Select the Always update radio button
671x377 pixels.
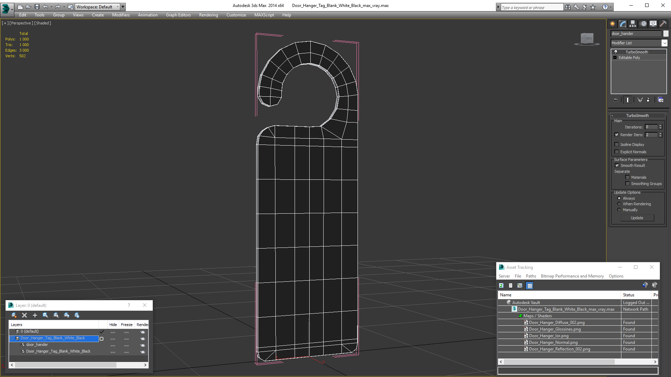[619, 198]
